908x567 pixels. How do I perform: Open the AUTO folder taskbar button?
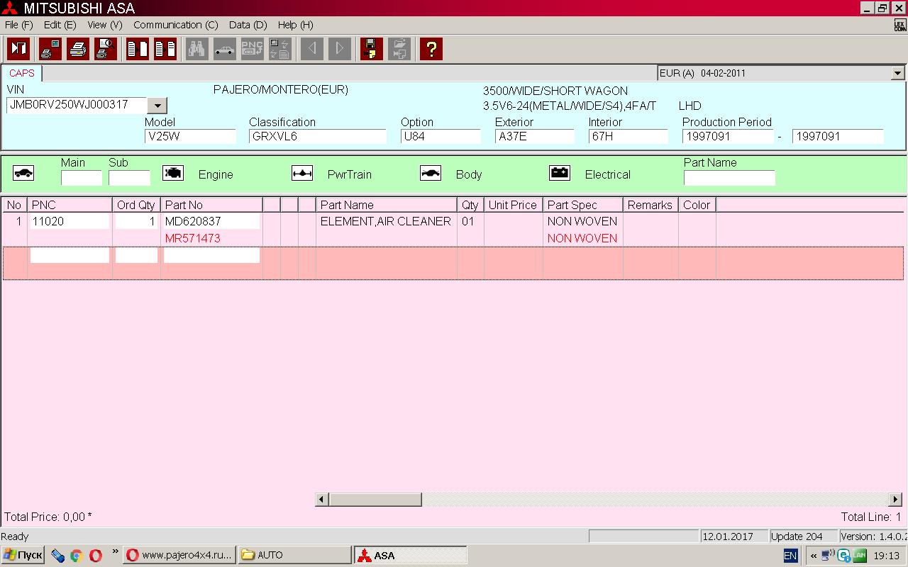294,555
